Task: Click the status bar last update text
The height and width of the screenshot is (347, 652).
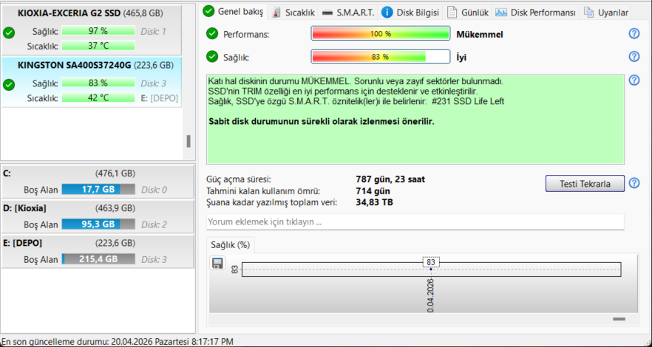Action: tap(118, 342)
